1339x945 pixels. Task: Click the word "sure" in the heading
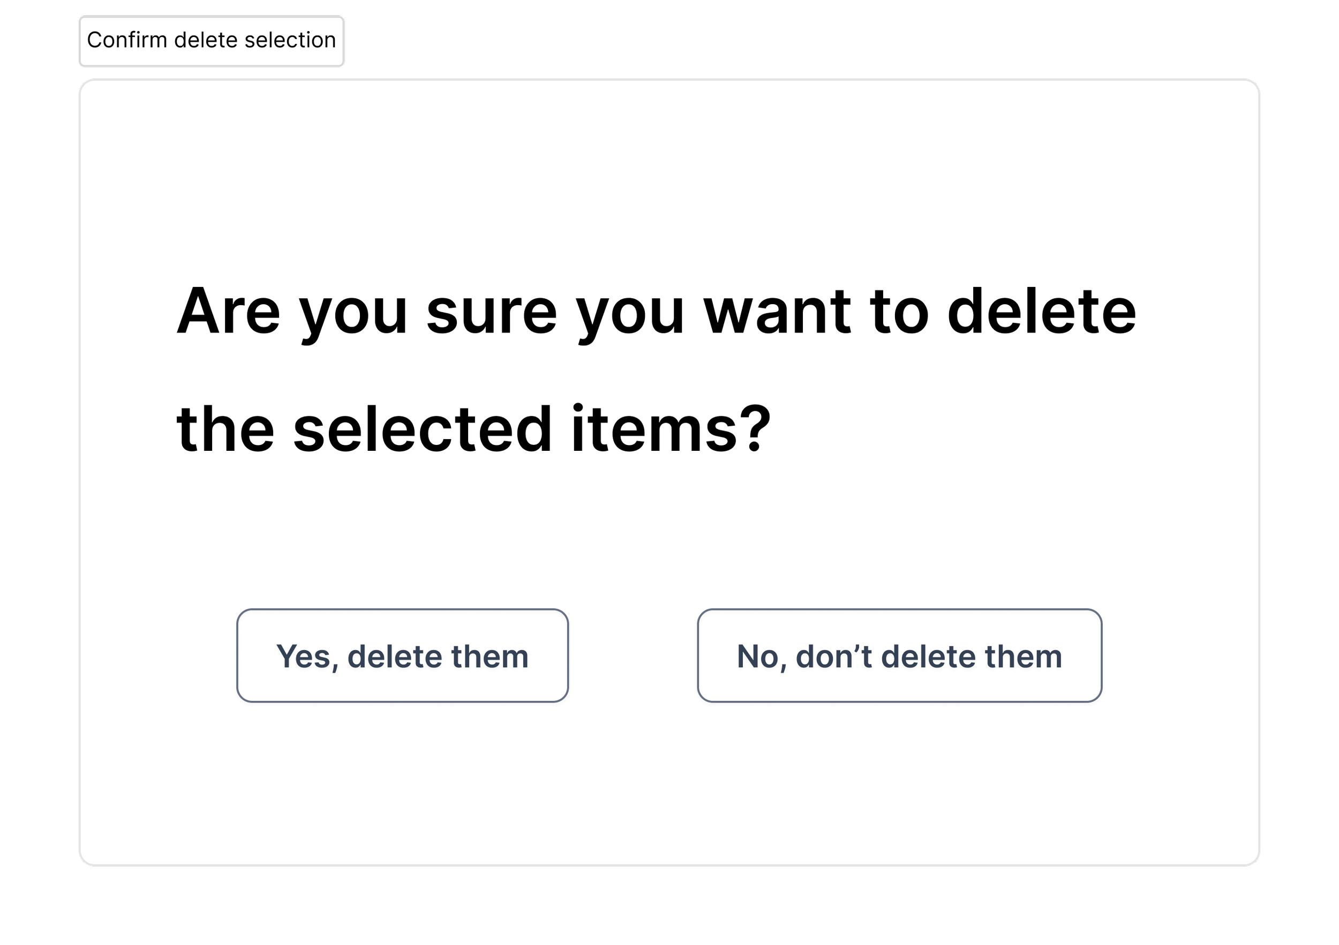pyautogui.click(x=492, y=315)
